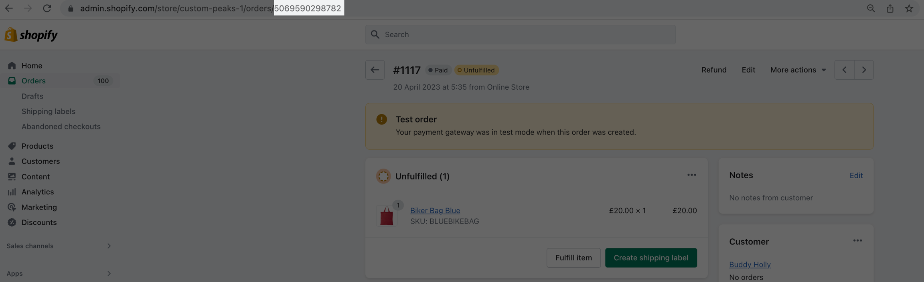Click the browser reload icon
Viewport: 924px width, 282px height.
click(x=47, y=8)
